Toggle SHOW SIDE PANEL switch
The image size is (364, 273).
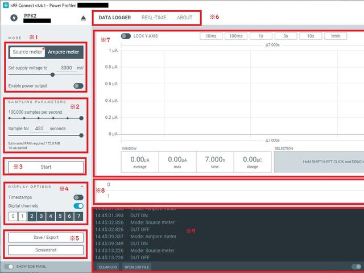9,267
